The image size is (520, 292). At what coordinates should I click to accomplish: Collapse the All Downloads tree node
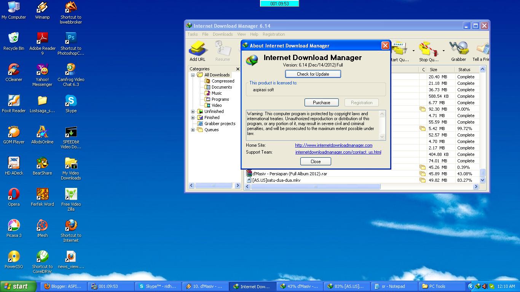193,75
